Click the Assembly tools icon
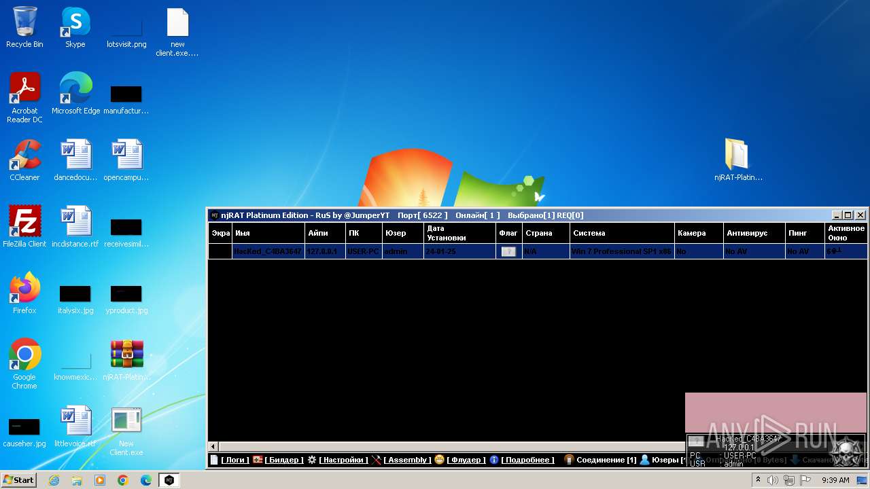Viewport: 870px width, 489px height. point(377,460)
